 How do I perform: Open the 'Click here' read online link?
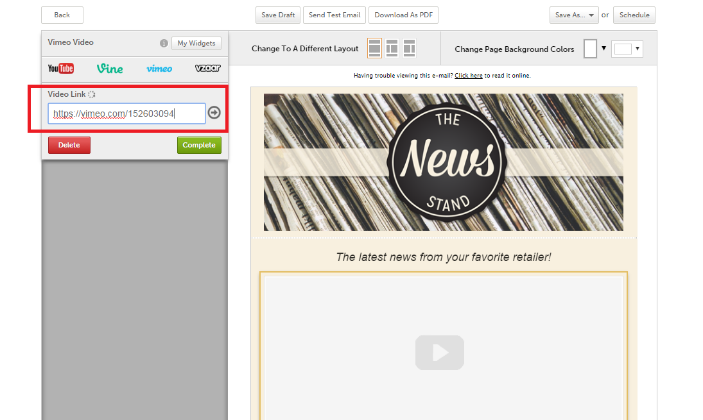pyautogui.click(x=469, y=76)
